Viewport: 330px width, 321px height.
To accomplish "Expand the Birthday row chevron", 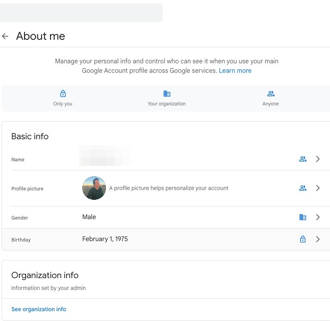I will [x=318, y=239].
